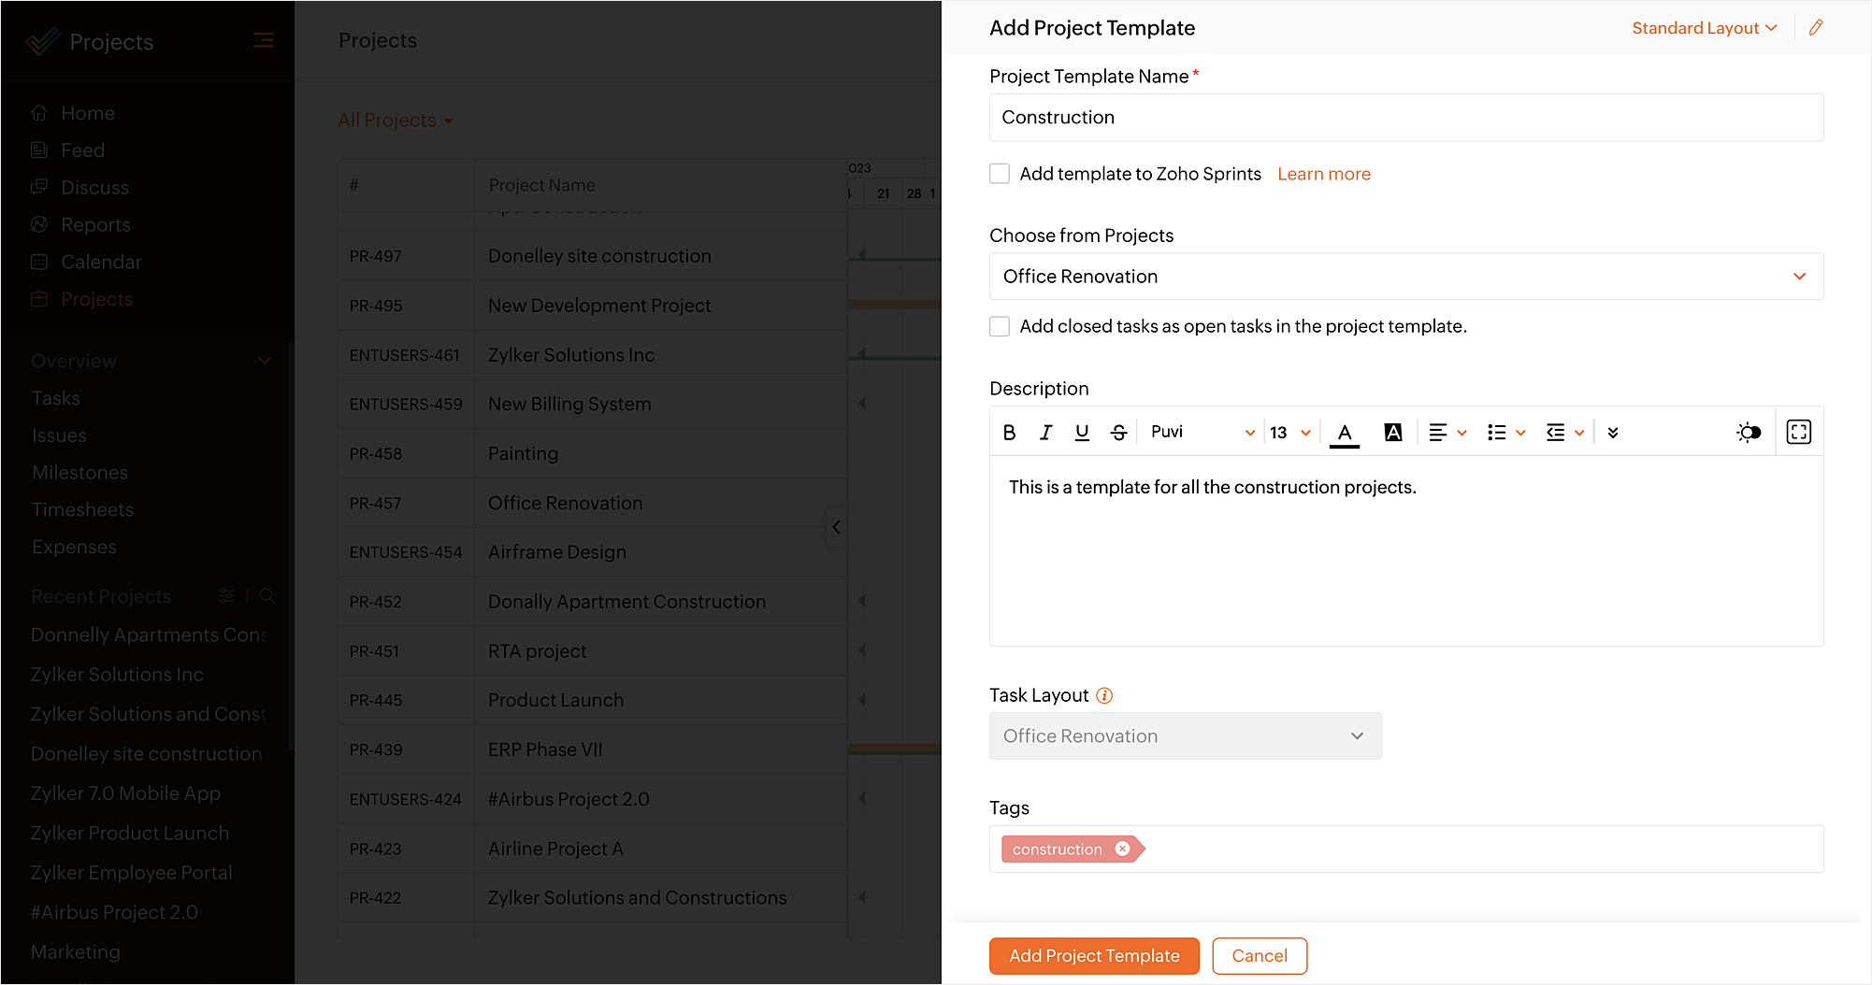This screenshot has height=985, width=1872.
Task: Expand the description editor to fullscreen
Action: pos(1798,432)
